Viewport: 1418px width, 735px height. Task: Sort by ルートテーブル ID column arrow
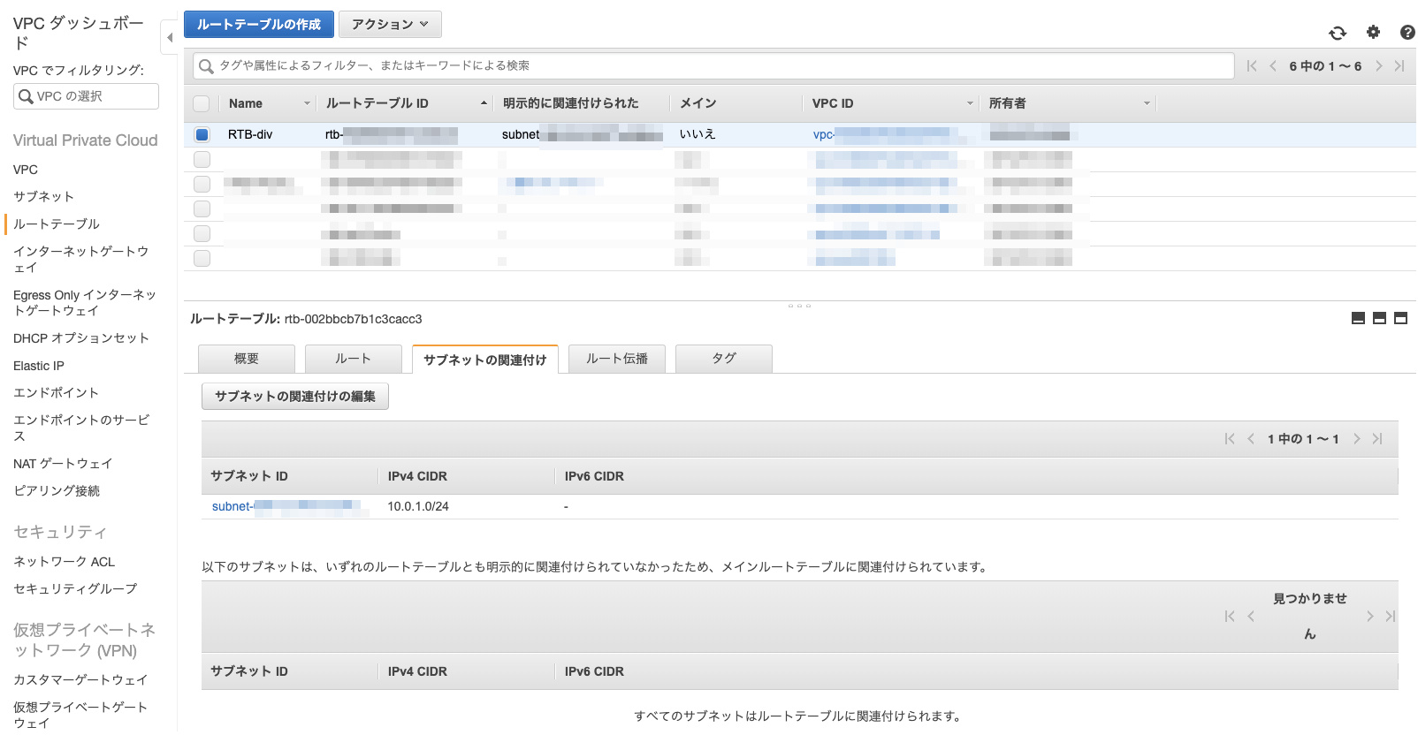click(x=484, y=103)
